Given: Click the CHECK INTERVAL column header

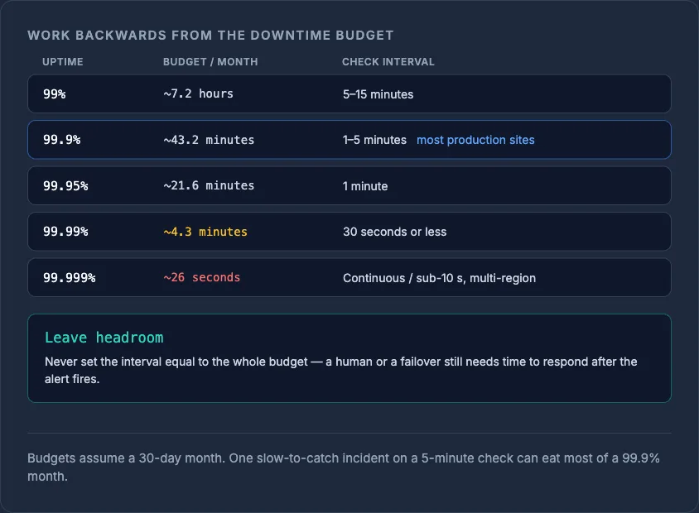Looking at the screenshot, I should point(388,62).
